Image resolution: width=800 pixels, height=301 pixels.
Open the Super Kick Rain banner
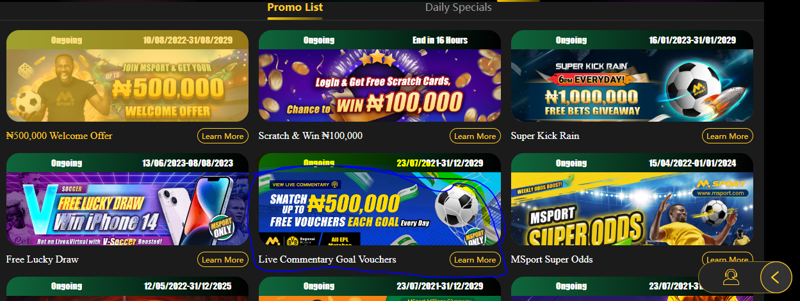point(632,76)
